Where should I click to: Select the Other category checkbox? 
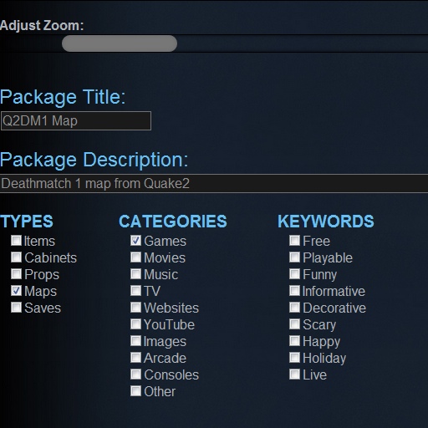(x=135, y=391)
